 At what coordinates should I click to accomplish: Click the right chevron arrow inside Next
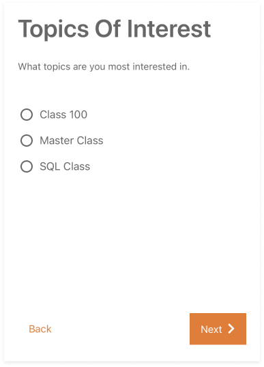pos(231,329)
